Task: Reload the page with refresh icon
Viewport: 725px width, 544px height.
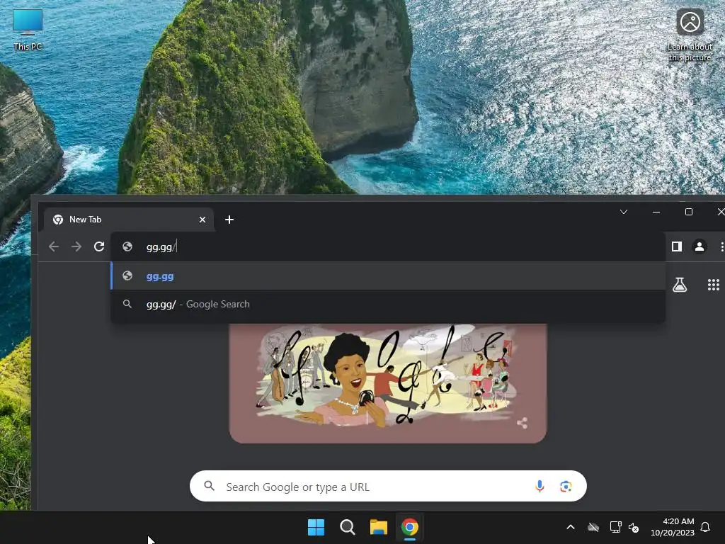Action: 99,246
